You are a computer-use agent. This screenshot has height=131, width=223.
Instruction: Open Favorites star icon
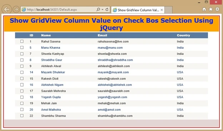(x=210, y=9)
